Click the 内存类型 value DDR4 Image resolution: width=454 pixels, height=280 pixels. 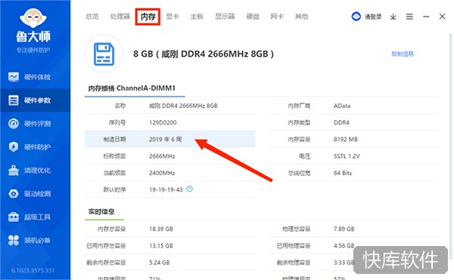click(x=341, y=122)
